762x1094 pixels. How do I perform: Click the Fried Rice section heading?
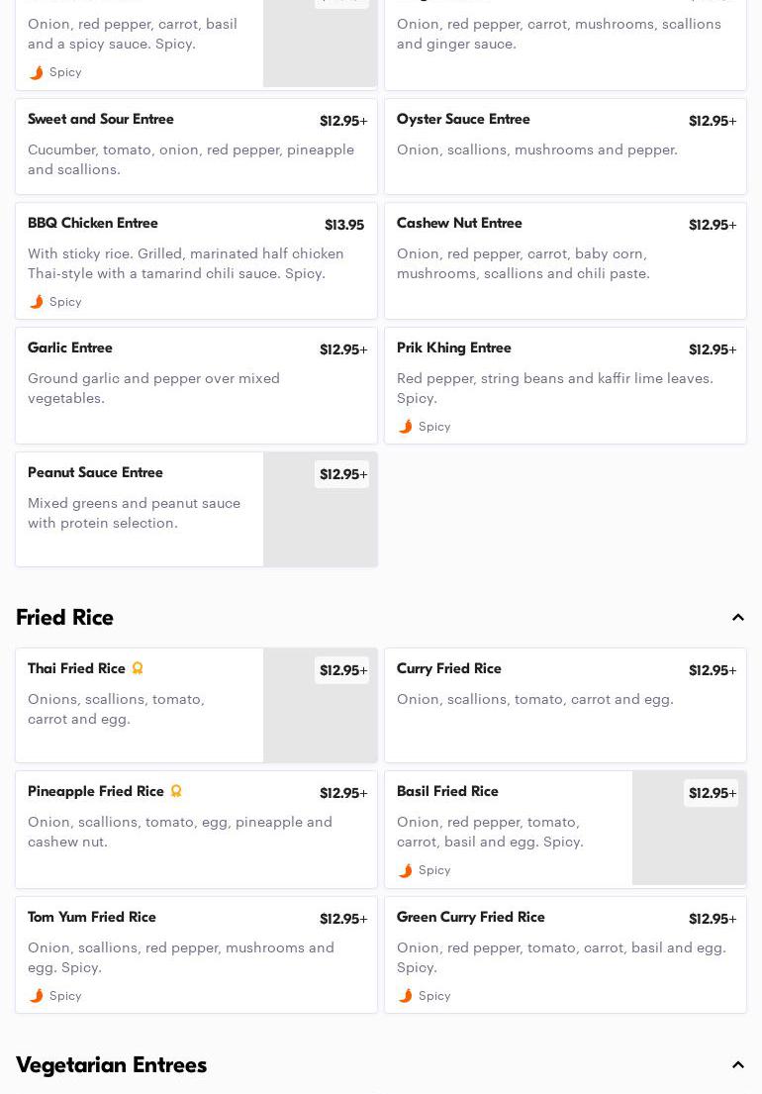click(x=65, y=618)
